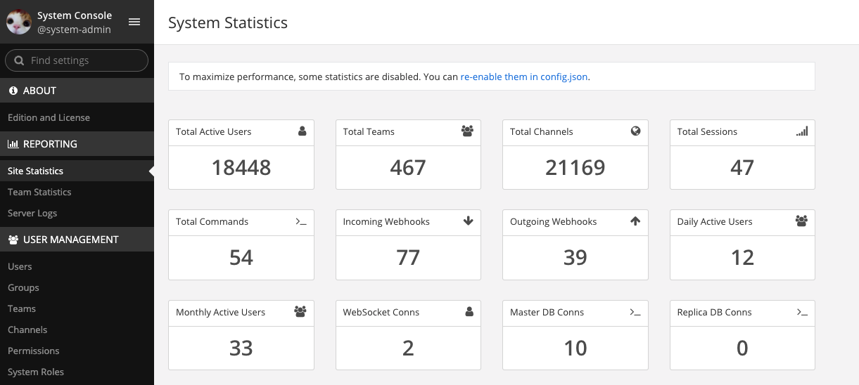
Task: Open the hamburger menu in sidebar header
Action: coord(134,22)
